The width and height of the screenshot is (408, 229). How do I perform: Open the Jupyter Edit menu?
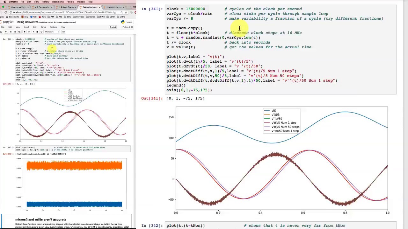point(10,27)
